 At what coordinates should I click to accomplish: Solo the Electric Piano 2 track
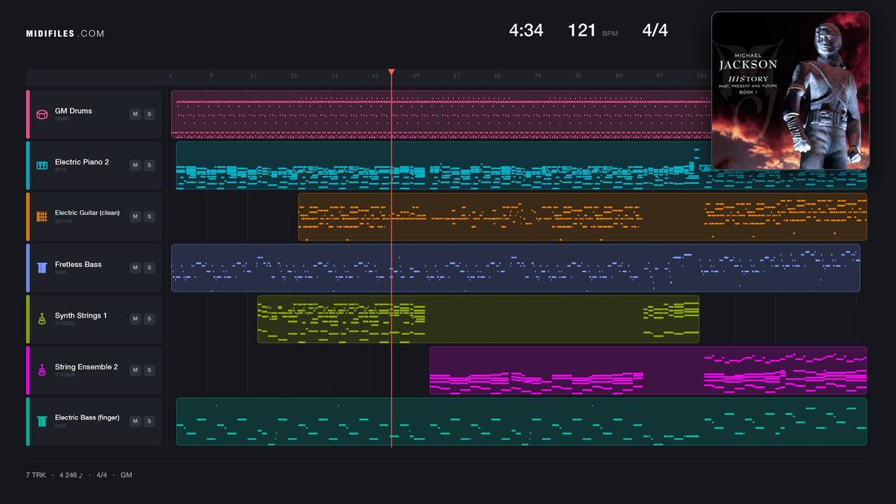pyautogui.click(x=149, y=165)
